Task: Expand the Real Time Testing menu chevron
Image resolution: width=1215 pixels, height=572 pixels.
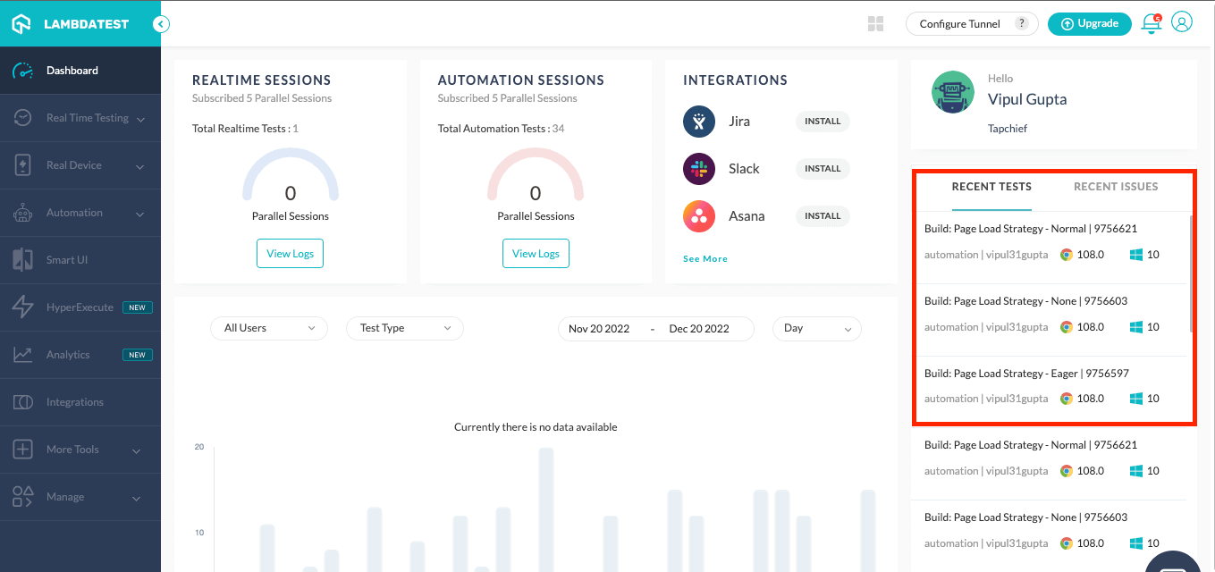Action: point(140,119)
